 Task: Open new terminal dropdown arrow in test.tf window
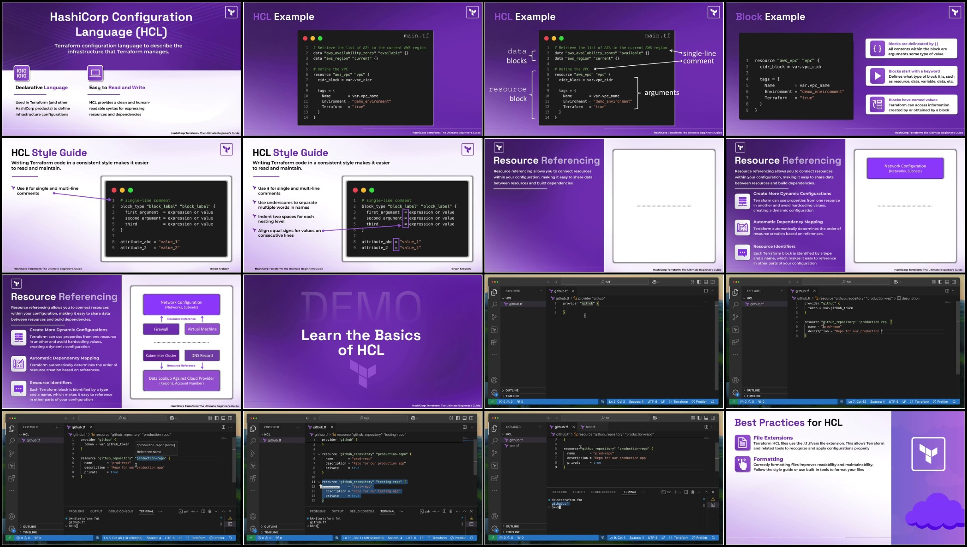click(680, 492)
